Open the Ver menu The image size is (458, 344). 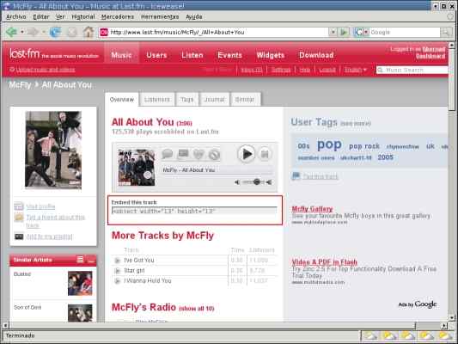click(60, 17)
